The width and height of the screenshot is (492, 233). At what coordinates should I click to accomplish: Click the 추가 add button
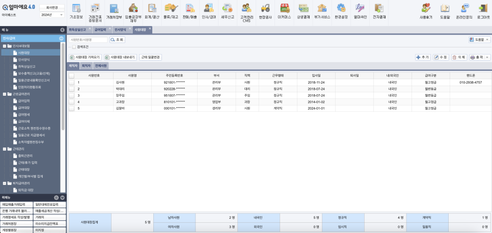click(x=423, y=57)
